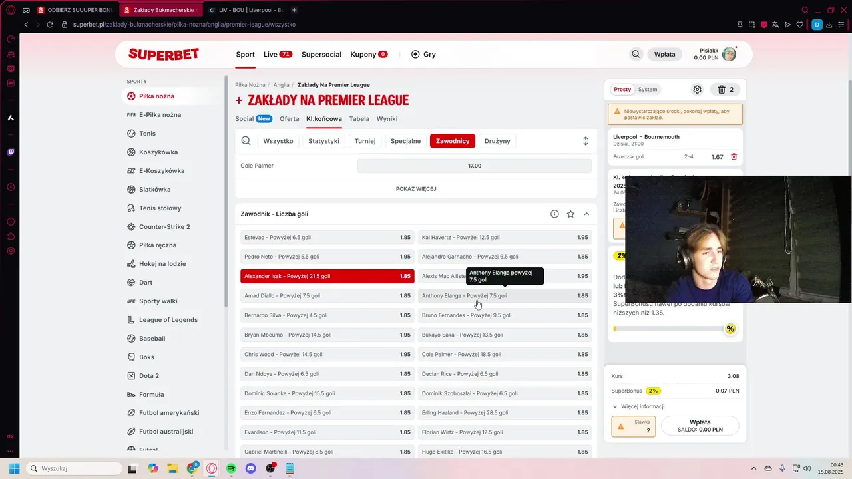Select Cole Palmer 17.00 odds button

tap(475, 166)
